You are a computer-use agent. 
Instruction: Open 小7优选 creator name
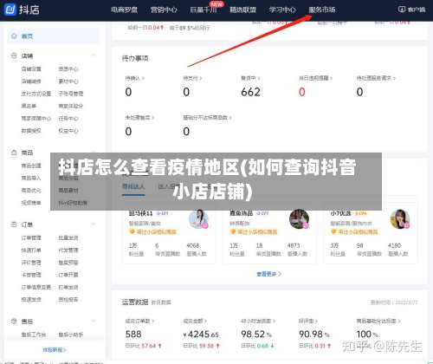(x=340, y=213)
